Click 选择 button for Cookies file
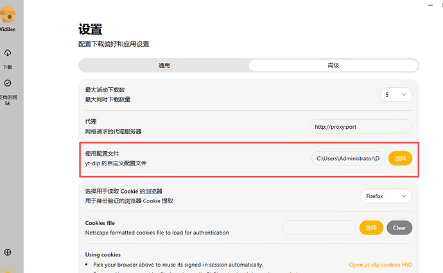The width and height of the screenshot is (443, 273). [x=371, y=227]
